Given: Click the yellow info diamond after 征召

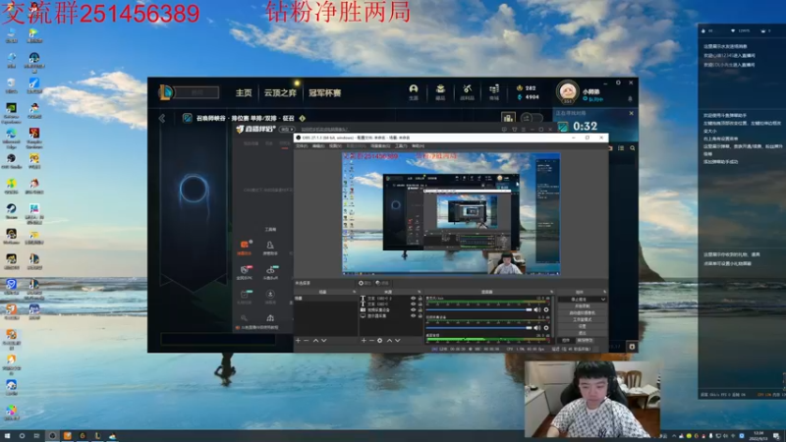Looking at the screenshot, I should (x=303, y=118).
